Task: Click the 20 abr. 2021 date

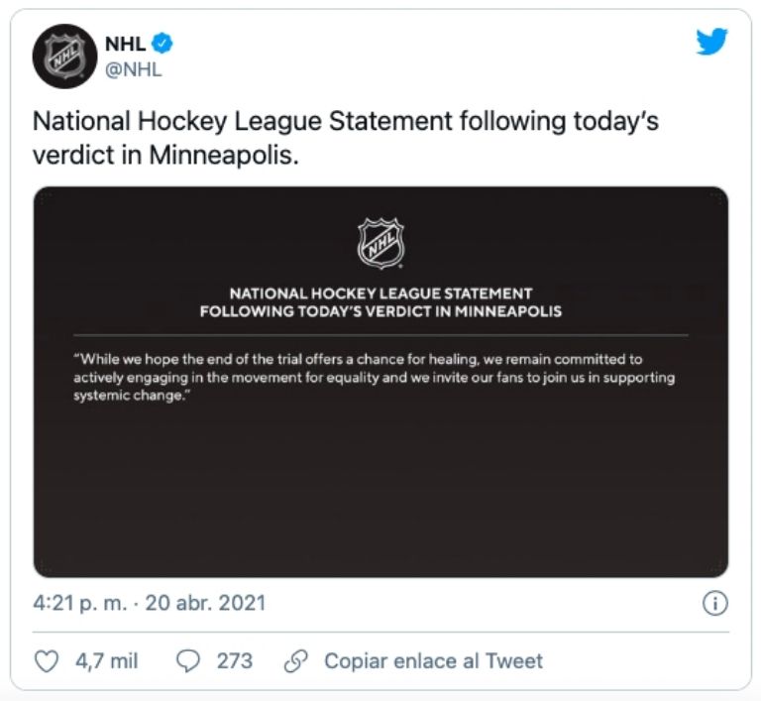Action: pyautogui.click(x=205, y=603)
